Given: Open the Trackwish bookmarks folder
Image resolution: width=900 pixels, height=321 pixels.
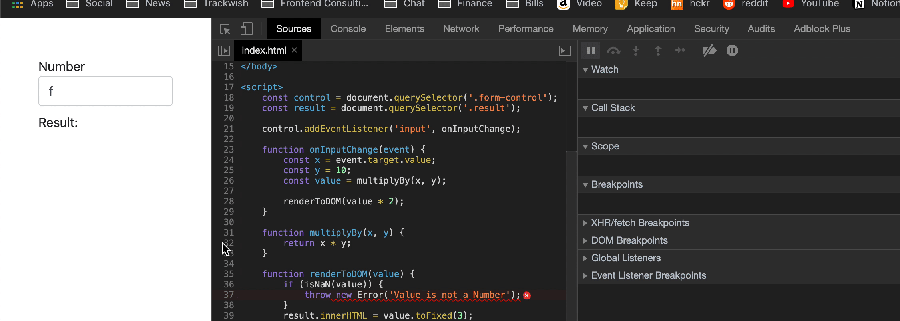Looking at the screenshot, I should [x=216, y=4].
